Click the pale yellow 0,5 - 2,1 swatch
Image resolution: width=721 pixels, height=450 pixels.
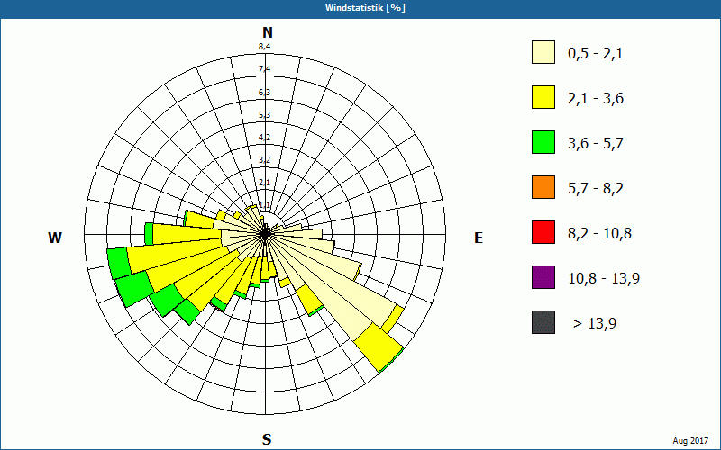tap(543, 52)
